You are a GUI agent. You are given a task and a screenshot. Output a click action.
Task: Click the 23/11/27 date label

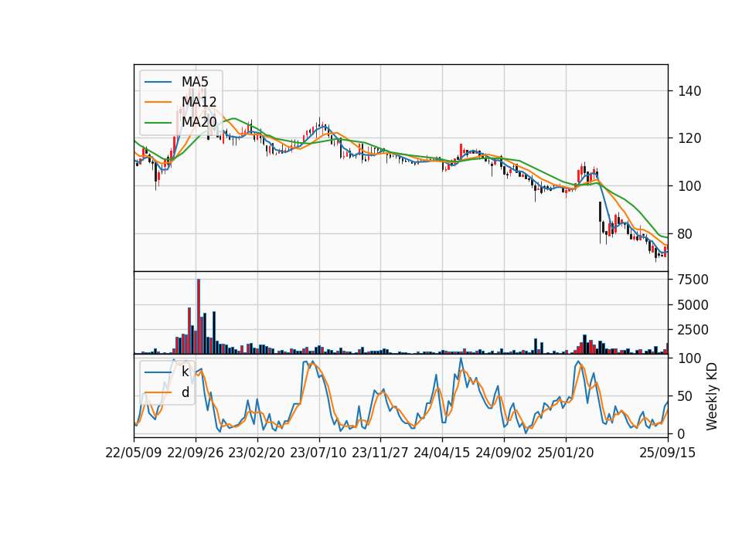(x=380, y=453)
